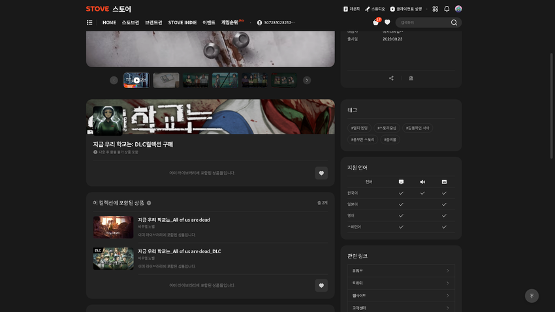The image size is (555, 312).
Task: Open the Lounge (라운지) icon link
Action: click(x=351, y=9)
